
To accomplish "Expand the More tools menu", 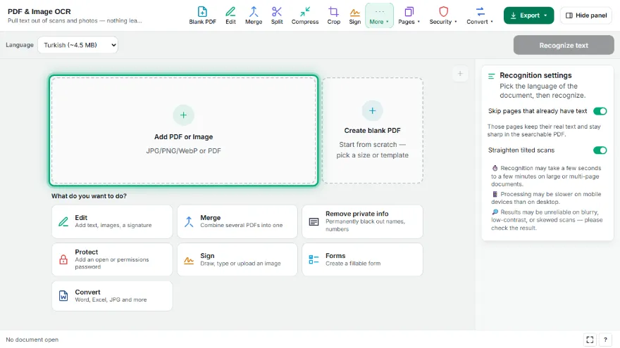I will [379, 15].
